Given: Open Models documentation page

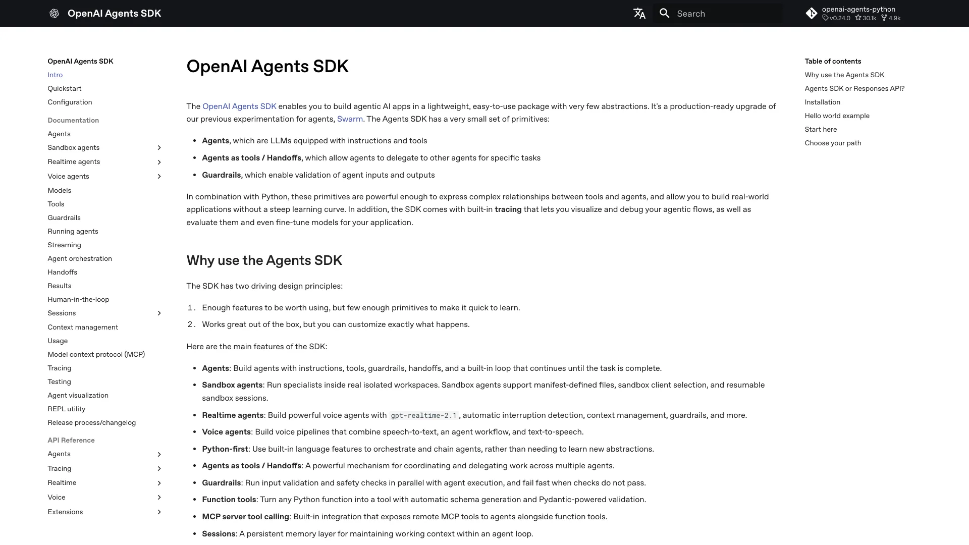Looking at the screenshot, I should tap(59, 190).
